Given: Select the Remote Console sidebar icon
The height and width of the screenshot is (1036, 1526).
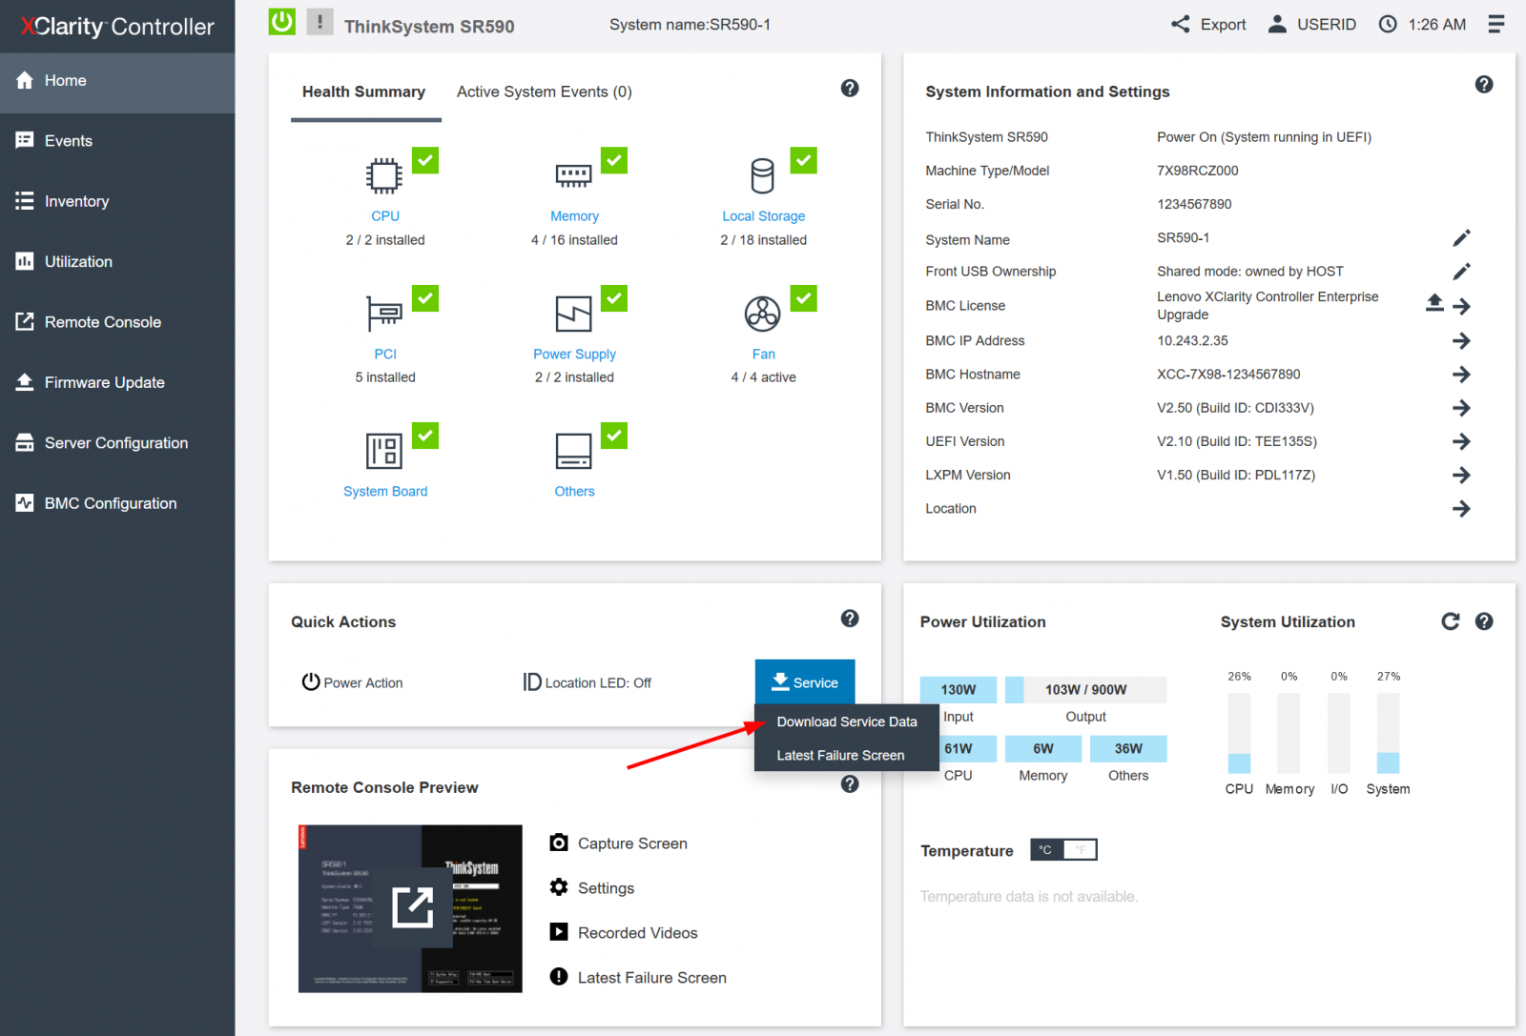Looking at the screenshot, I should (25, 321).
